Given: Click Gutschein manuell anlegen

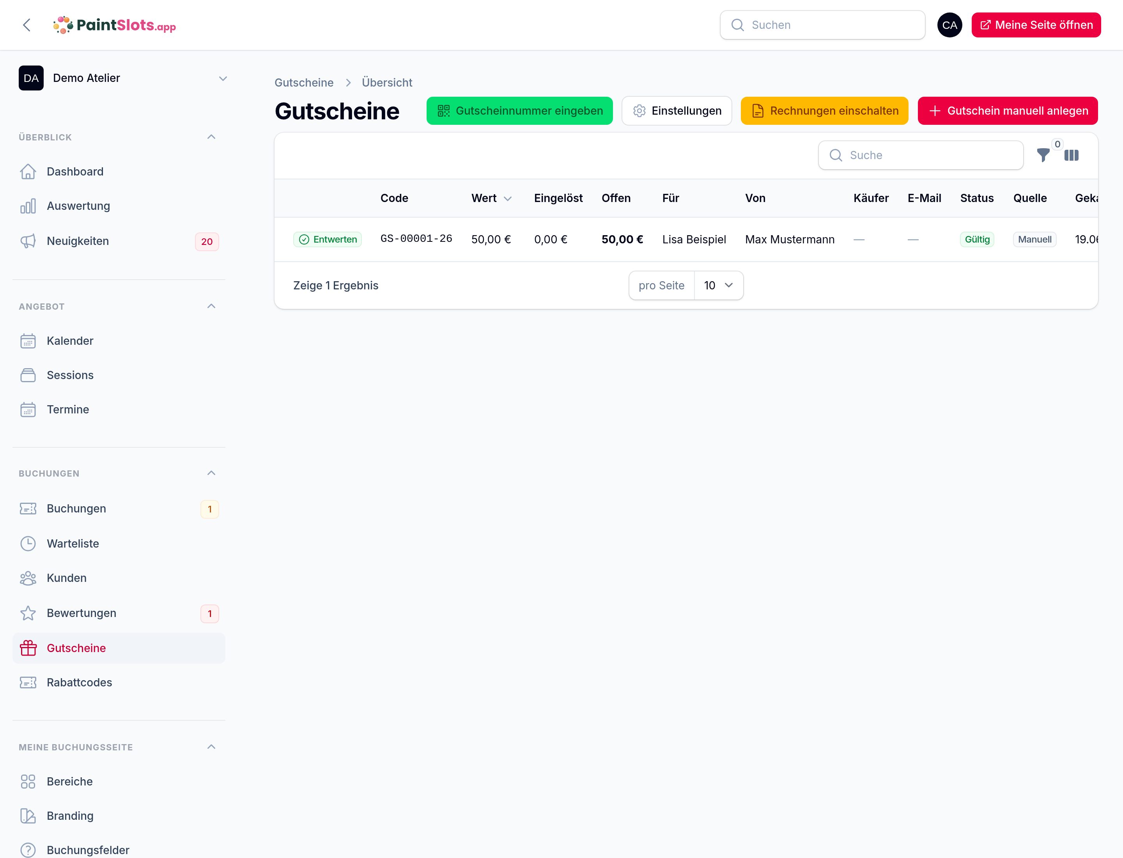Looking at the screenshot, I should coord(1008,111).
